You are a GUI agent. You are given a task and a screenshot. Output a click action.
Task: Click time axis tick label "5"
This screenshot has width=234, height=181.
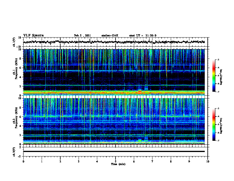pyautogui.click(x=116, y=161)
